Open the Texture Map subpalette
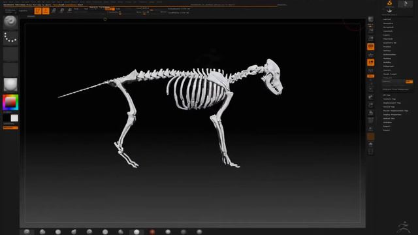The width and height of the screenshot is (418, 235). [x=389, y=99]
